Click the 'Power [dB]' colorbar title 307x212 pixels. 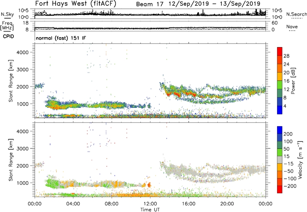(293, 81)
